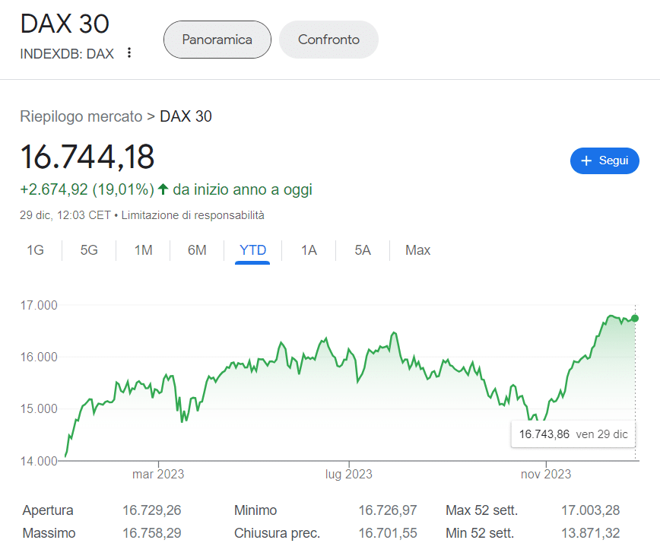This screenshot has height=556, width=660.
Task: Click the +2.674,92 (19,01%) change text
Action: [87, 189]
